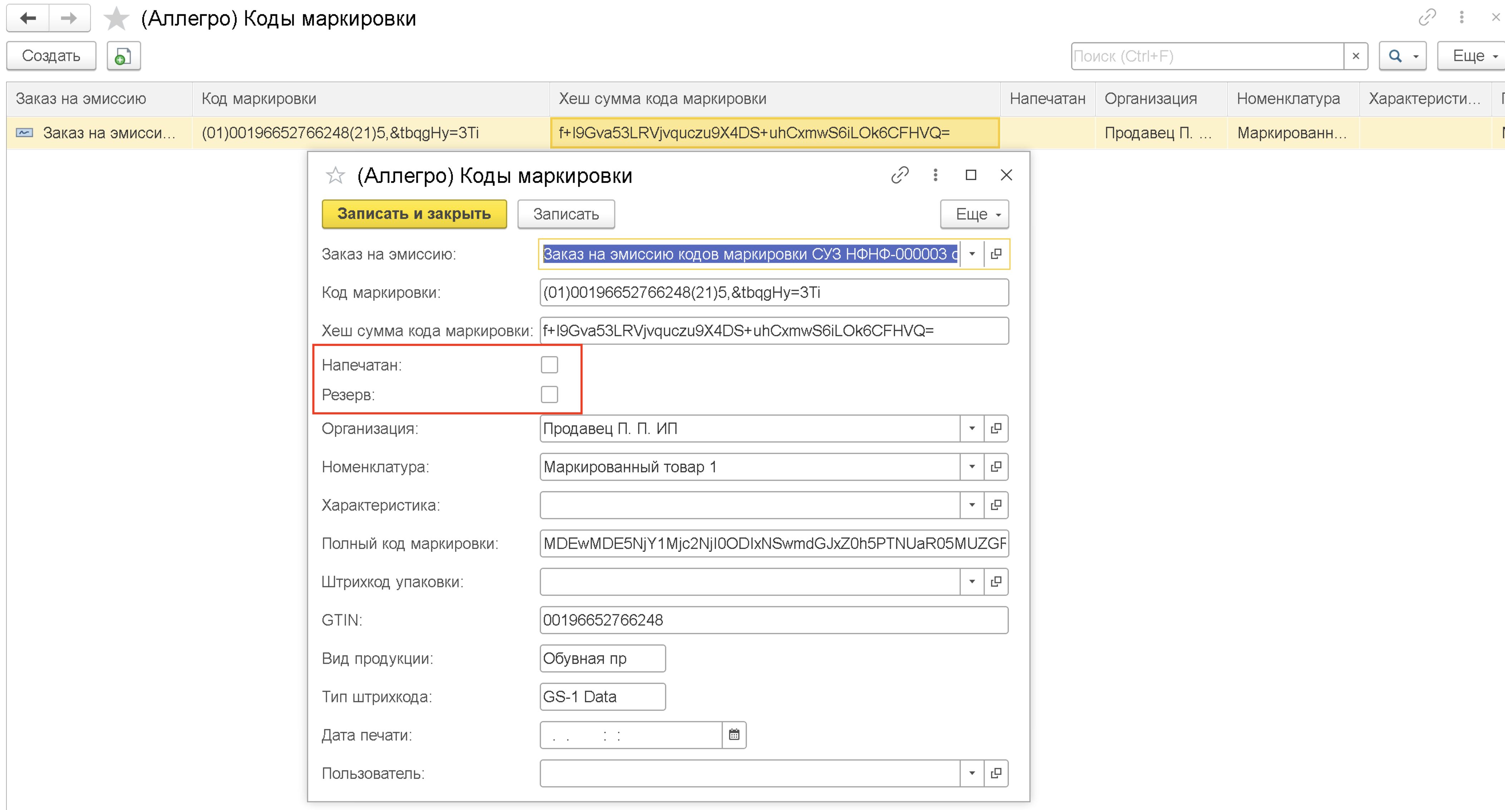Image resolution: width=1505 pixels, height=810 pixels.
Task: Sort by Хеш сумма кода маркировки header
Action: (x=775, y=99)
